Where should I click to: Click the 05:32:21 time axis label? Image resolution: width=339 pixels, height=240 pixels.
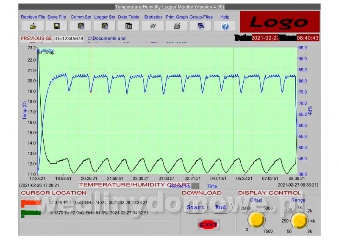(x=244, y=179)
